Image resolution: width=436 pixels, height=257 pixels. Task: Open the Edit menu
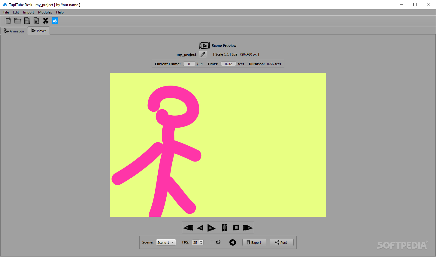(16, 12)
